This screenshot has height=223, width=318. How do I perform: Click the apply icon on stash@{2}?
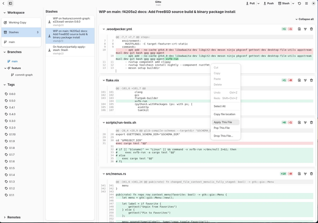pos(49,50)
